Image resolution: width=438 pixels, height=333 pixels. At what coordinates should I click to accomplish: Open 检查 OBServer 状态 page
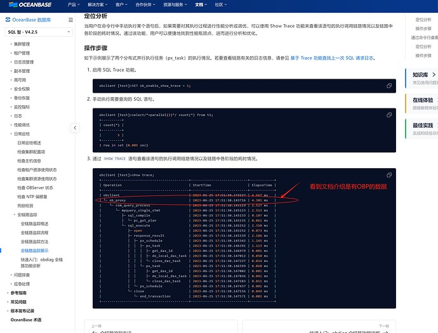pos(35,188)
